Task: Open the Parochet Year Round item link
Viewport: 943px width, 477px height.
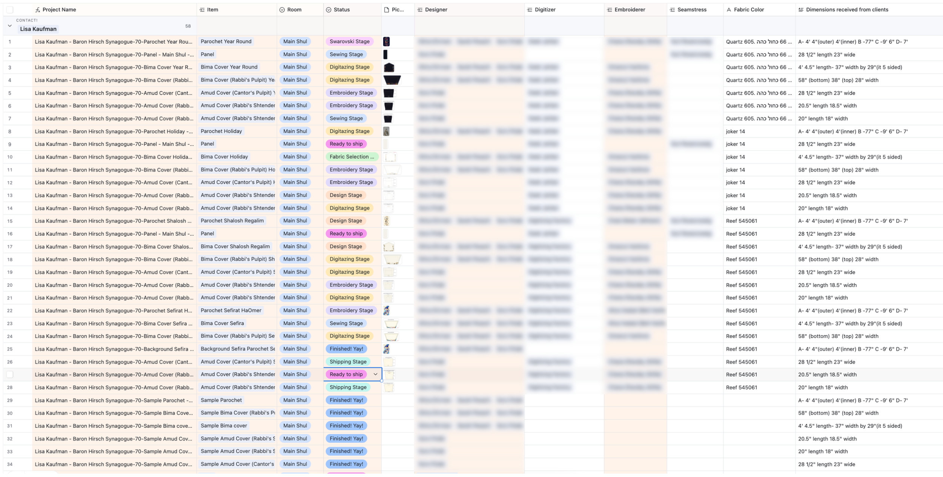Action: point(226,41)
